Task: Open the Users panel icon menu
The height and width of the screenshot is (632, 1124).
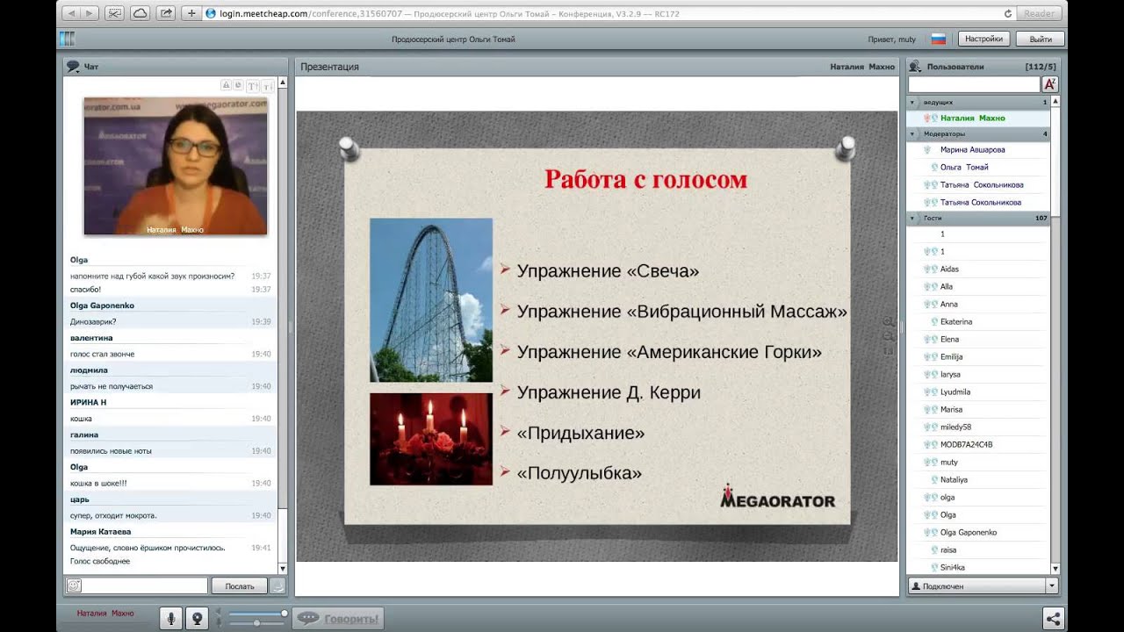Action: pyautogui.click(x=915, y=67)
